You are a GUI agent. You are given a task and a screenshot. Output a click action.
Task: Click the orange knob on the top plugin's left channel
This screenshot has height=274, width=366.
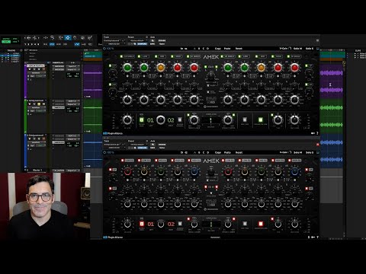click(161, 68)
